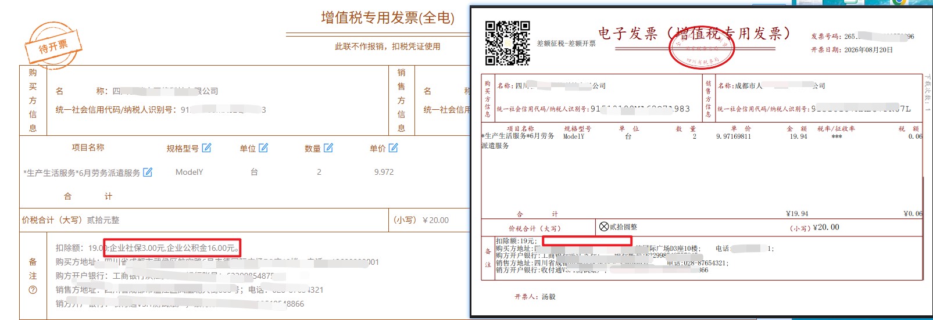Edit the 6月劳务派遣服务 item name via pencil icon
This screenshot has width=933, height=320.
pyautogui.click(x=148, y=172)
